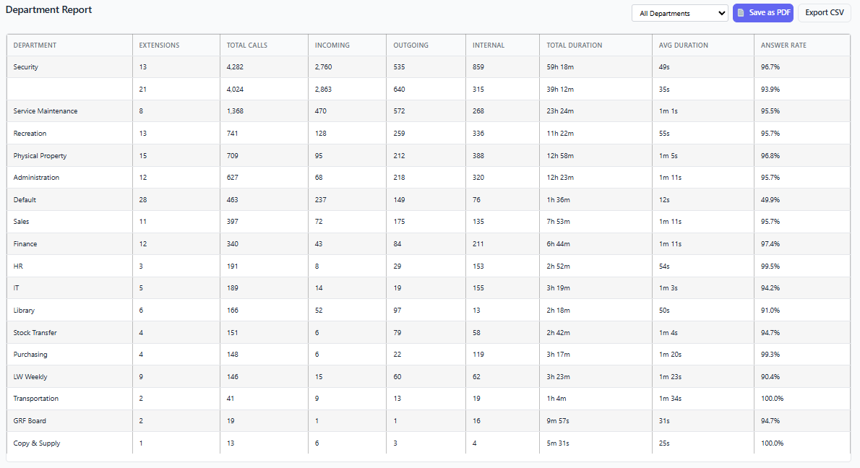Screen dimensions: 860x468
Task: Click the LW Weekly department cell
Action: point(30,377)
